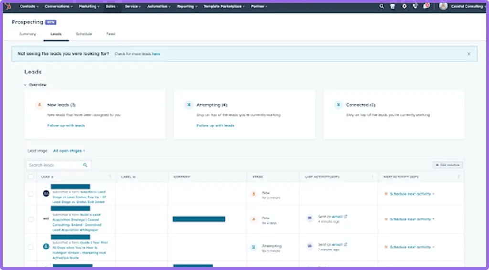Expand the Conversations navigation menu
Screen dimensions: 489x270
tap(59, 6)
